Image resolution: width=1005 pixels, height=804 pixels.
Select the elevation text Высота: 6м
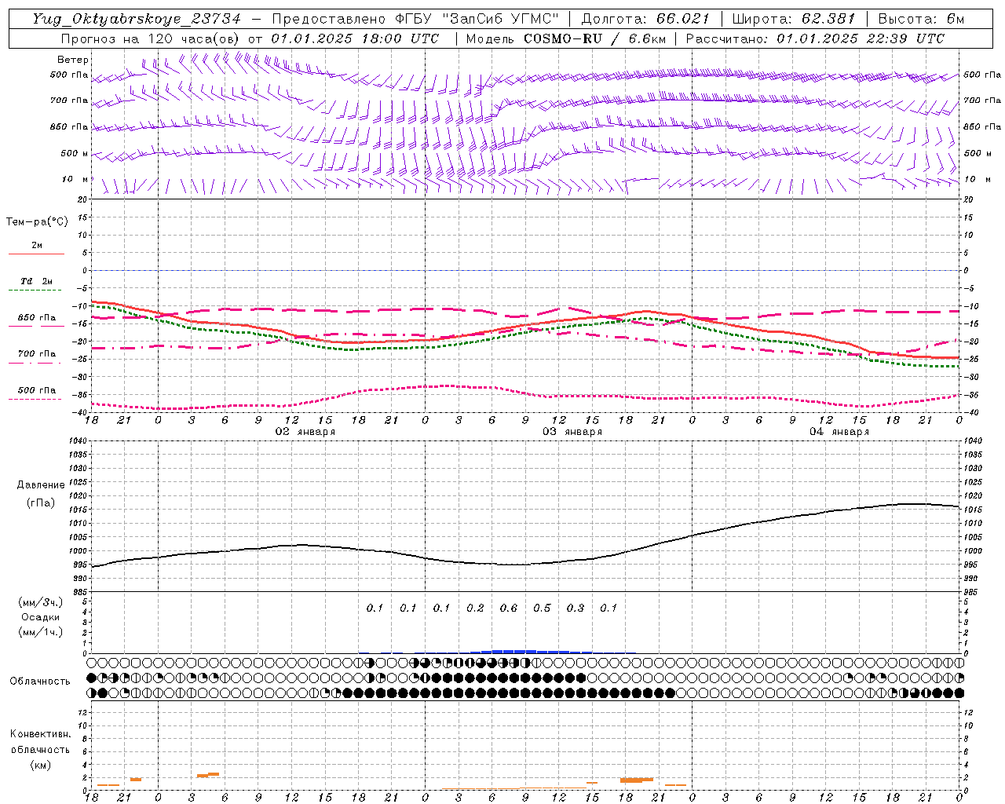[921, 19]
